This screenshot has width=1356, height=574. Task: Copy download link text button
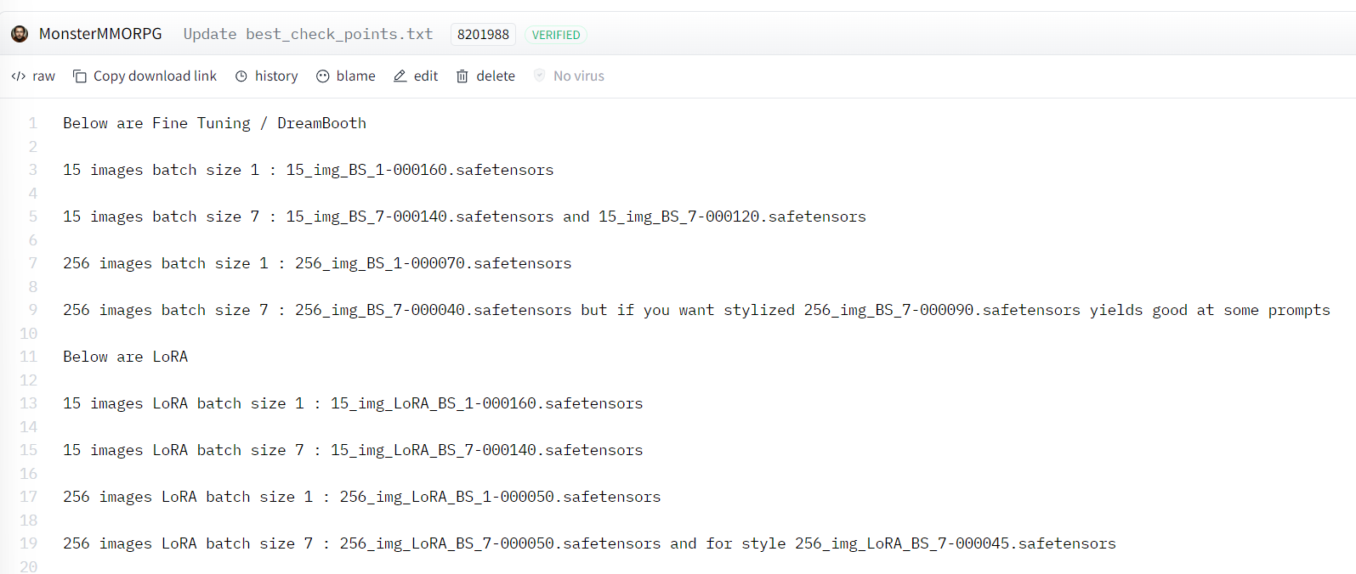pos(155,76)
